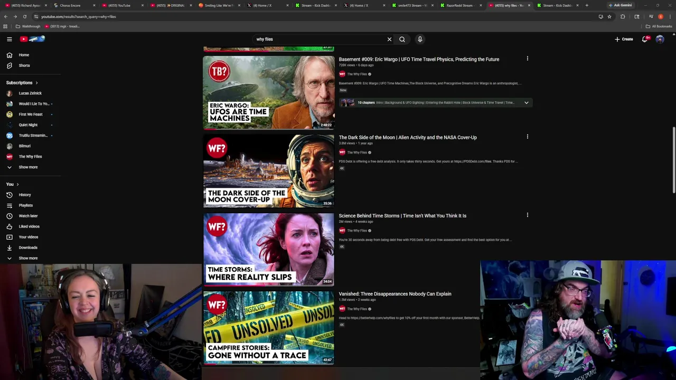This screenshot has height=380, width=676.
Task: Open options menu for Eric Wargo video
Action: pyautogui.click(x=527, y=59)
